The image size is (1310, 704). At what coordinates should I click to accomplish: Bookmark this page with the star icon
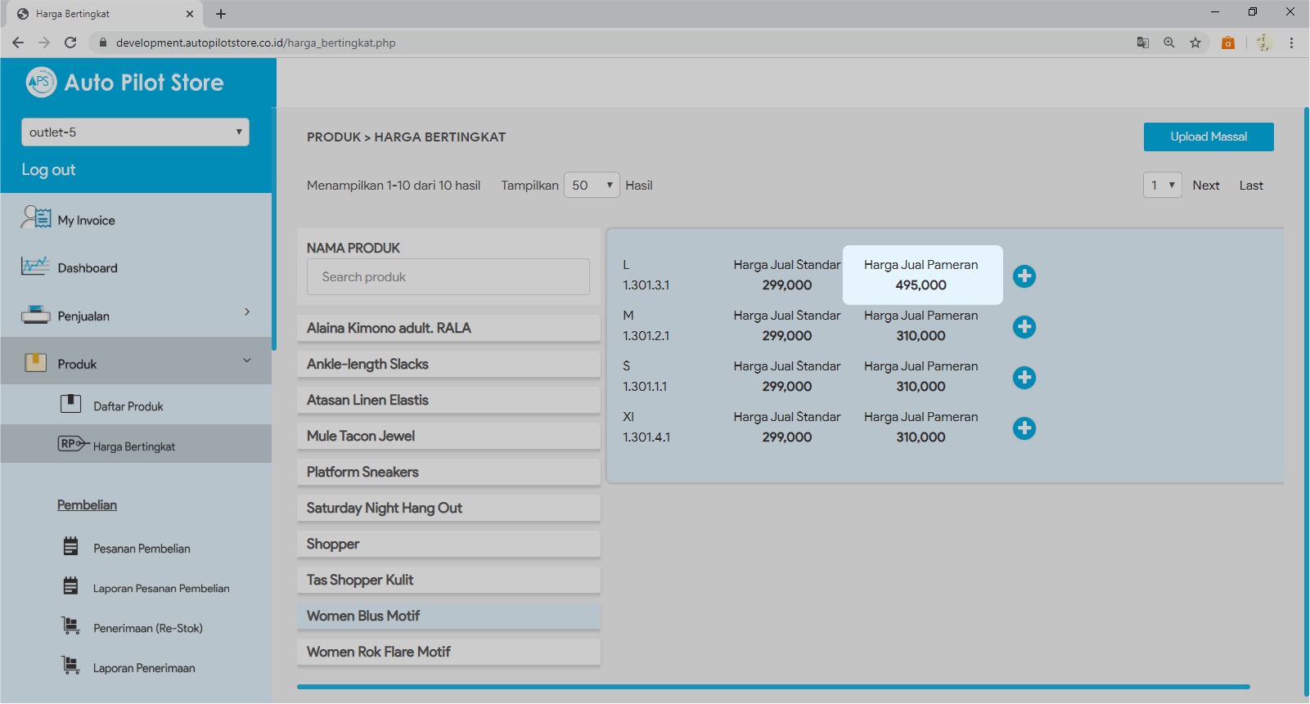pos(1195,43)
